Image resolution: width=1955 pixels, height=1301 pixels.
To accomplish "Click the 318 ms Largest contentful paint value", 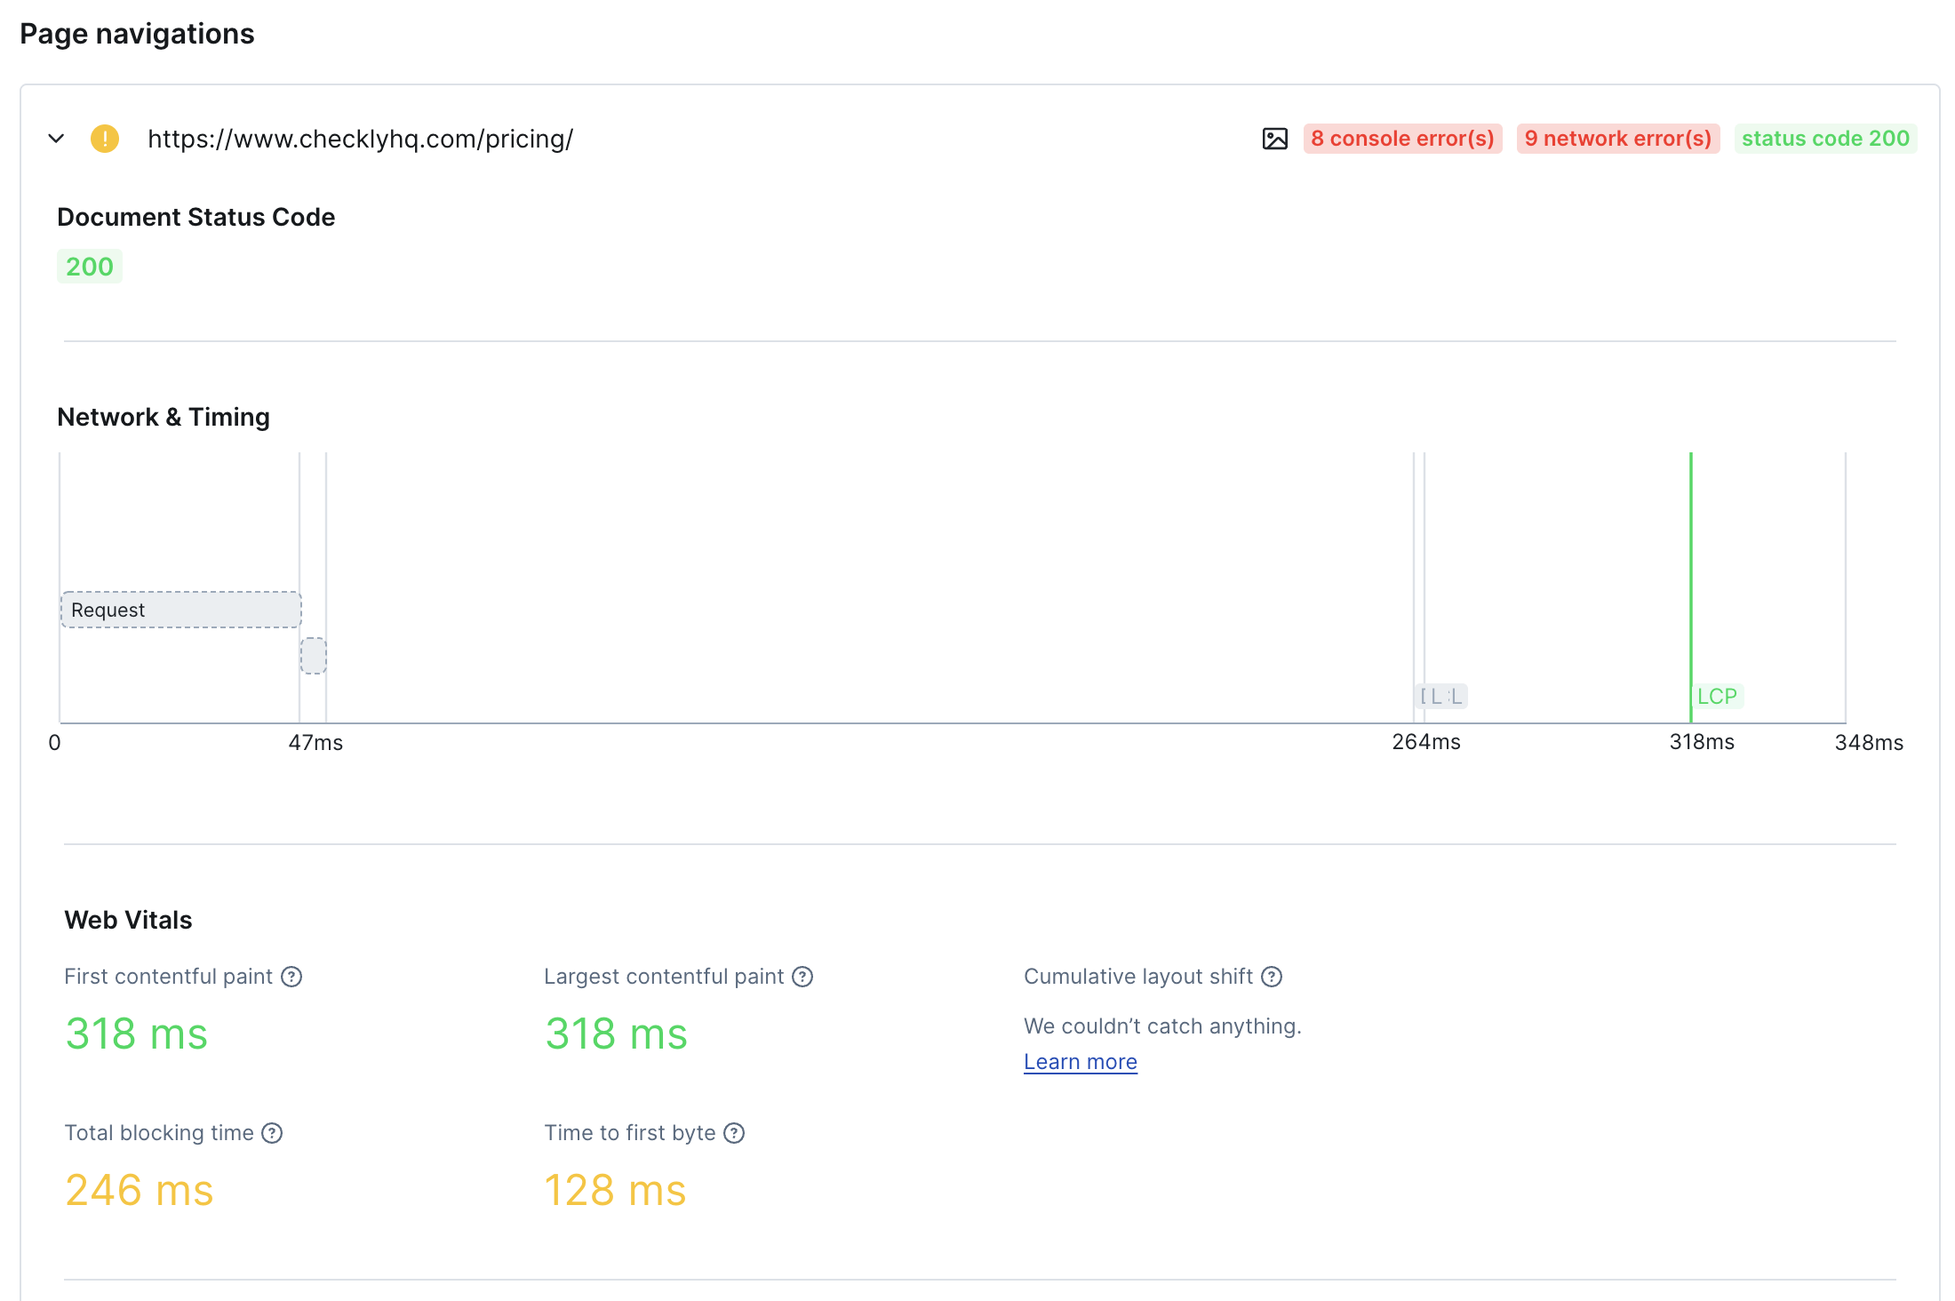I will 616,1034.
